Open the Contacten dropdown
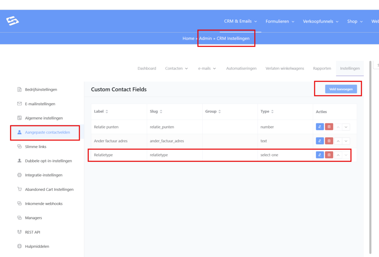 [x=177, y=69]
